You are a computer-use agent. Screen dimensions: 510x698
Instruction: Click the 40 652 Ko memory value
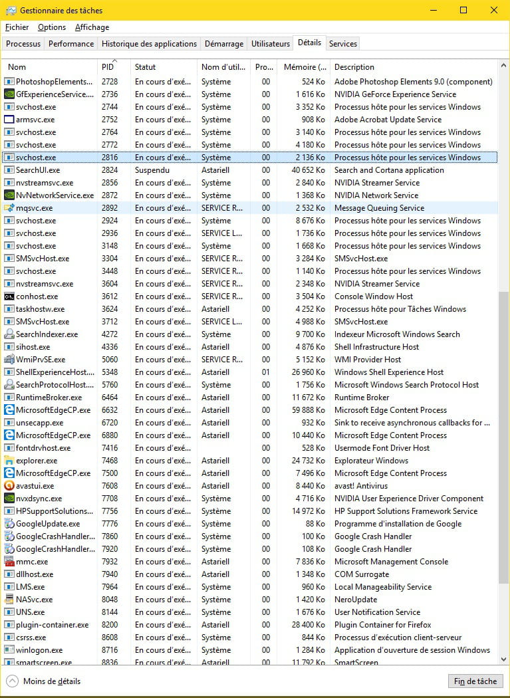[x=309, y=170]
